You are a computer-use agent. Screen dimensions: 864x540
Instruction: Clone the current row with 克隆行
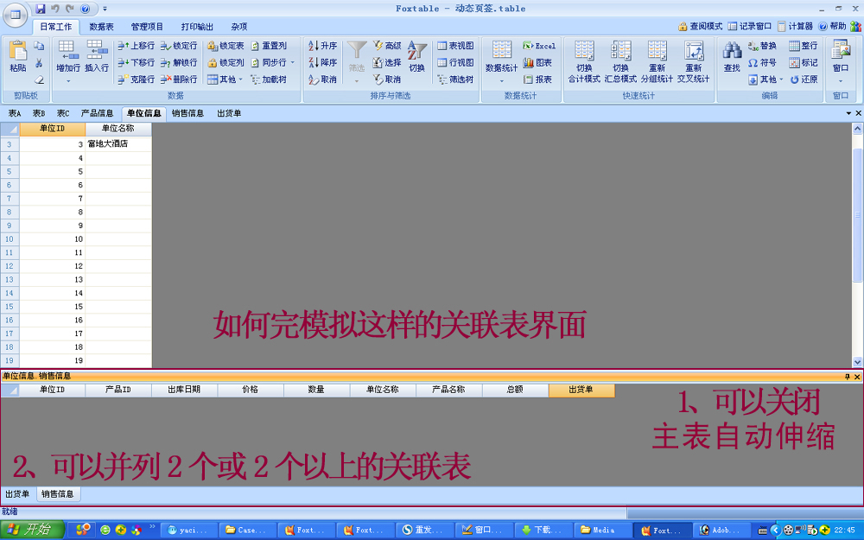coord(137,79)
